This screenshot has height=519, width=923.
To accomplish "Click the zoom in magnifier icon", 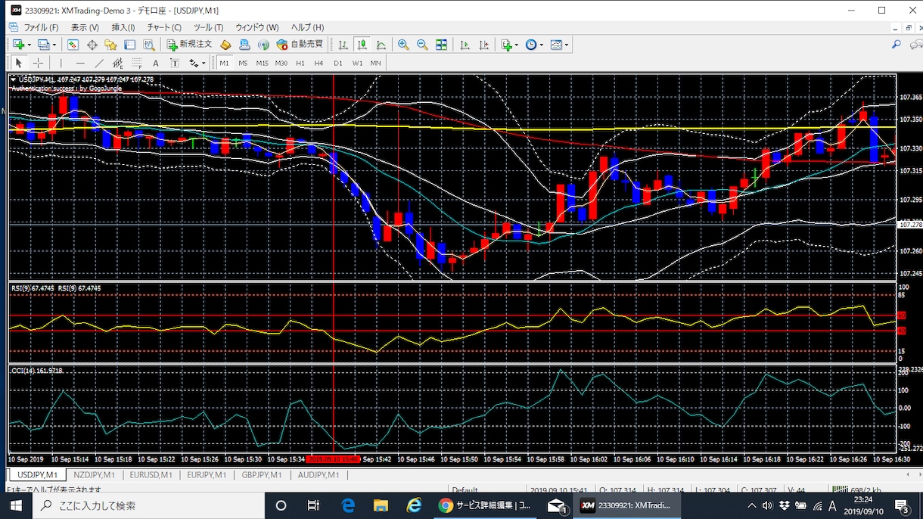I will [403, 45].
